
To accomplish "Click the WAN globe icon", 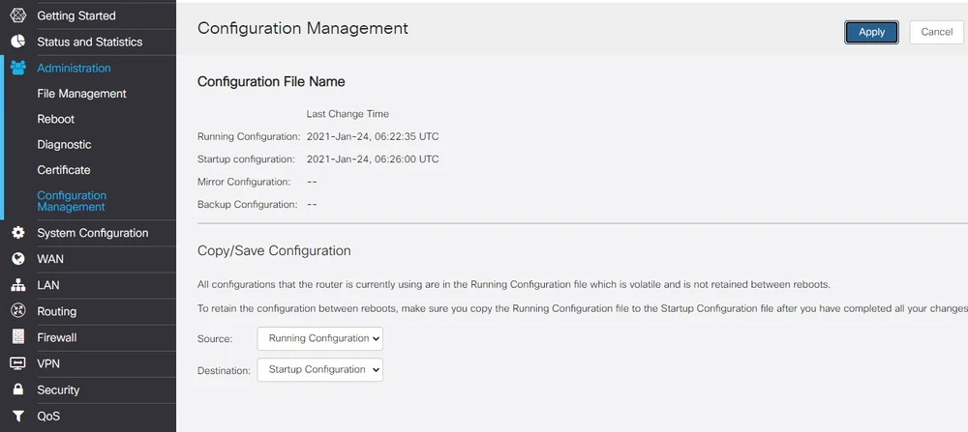I will click(x=17, y=259).
